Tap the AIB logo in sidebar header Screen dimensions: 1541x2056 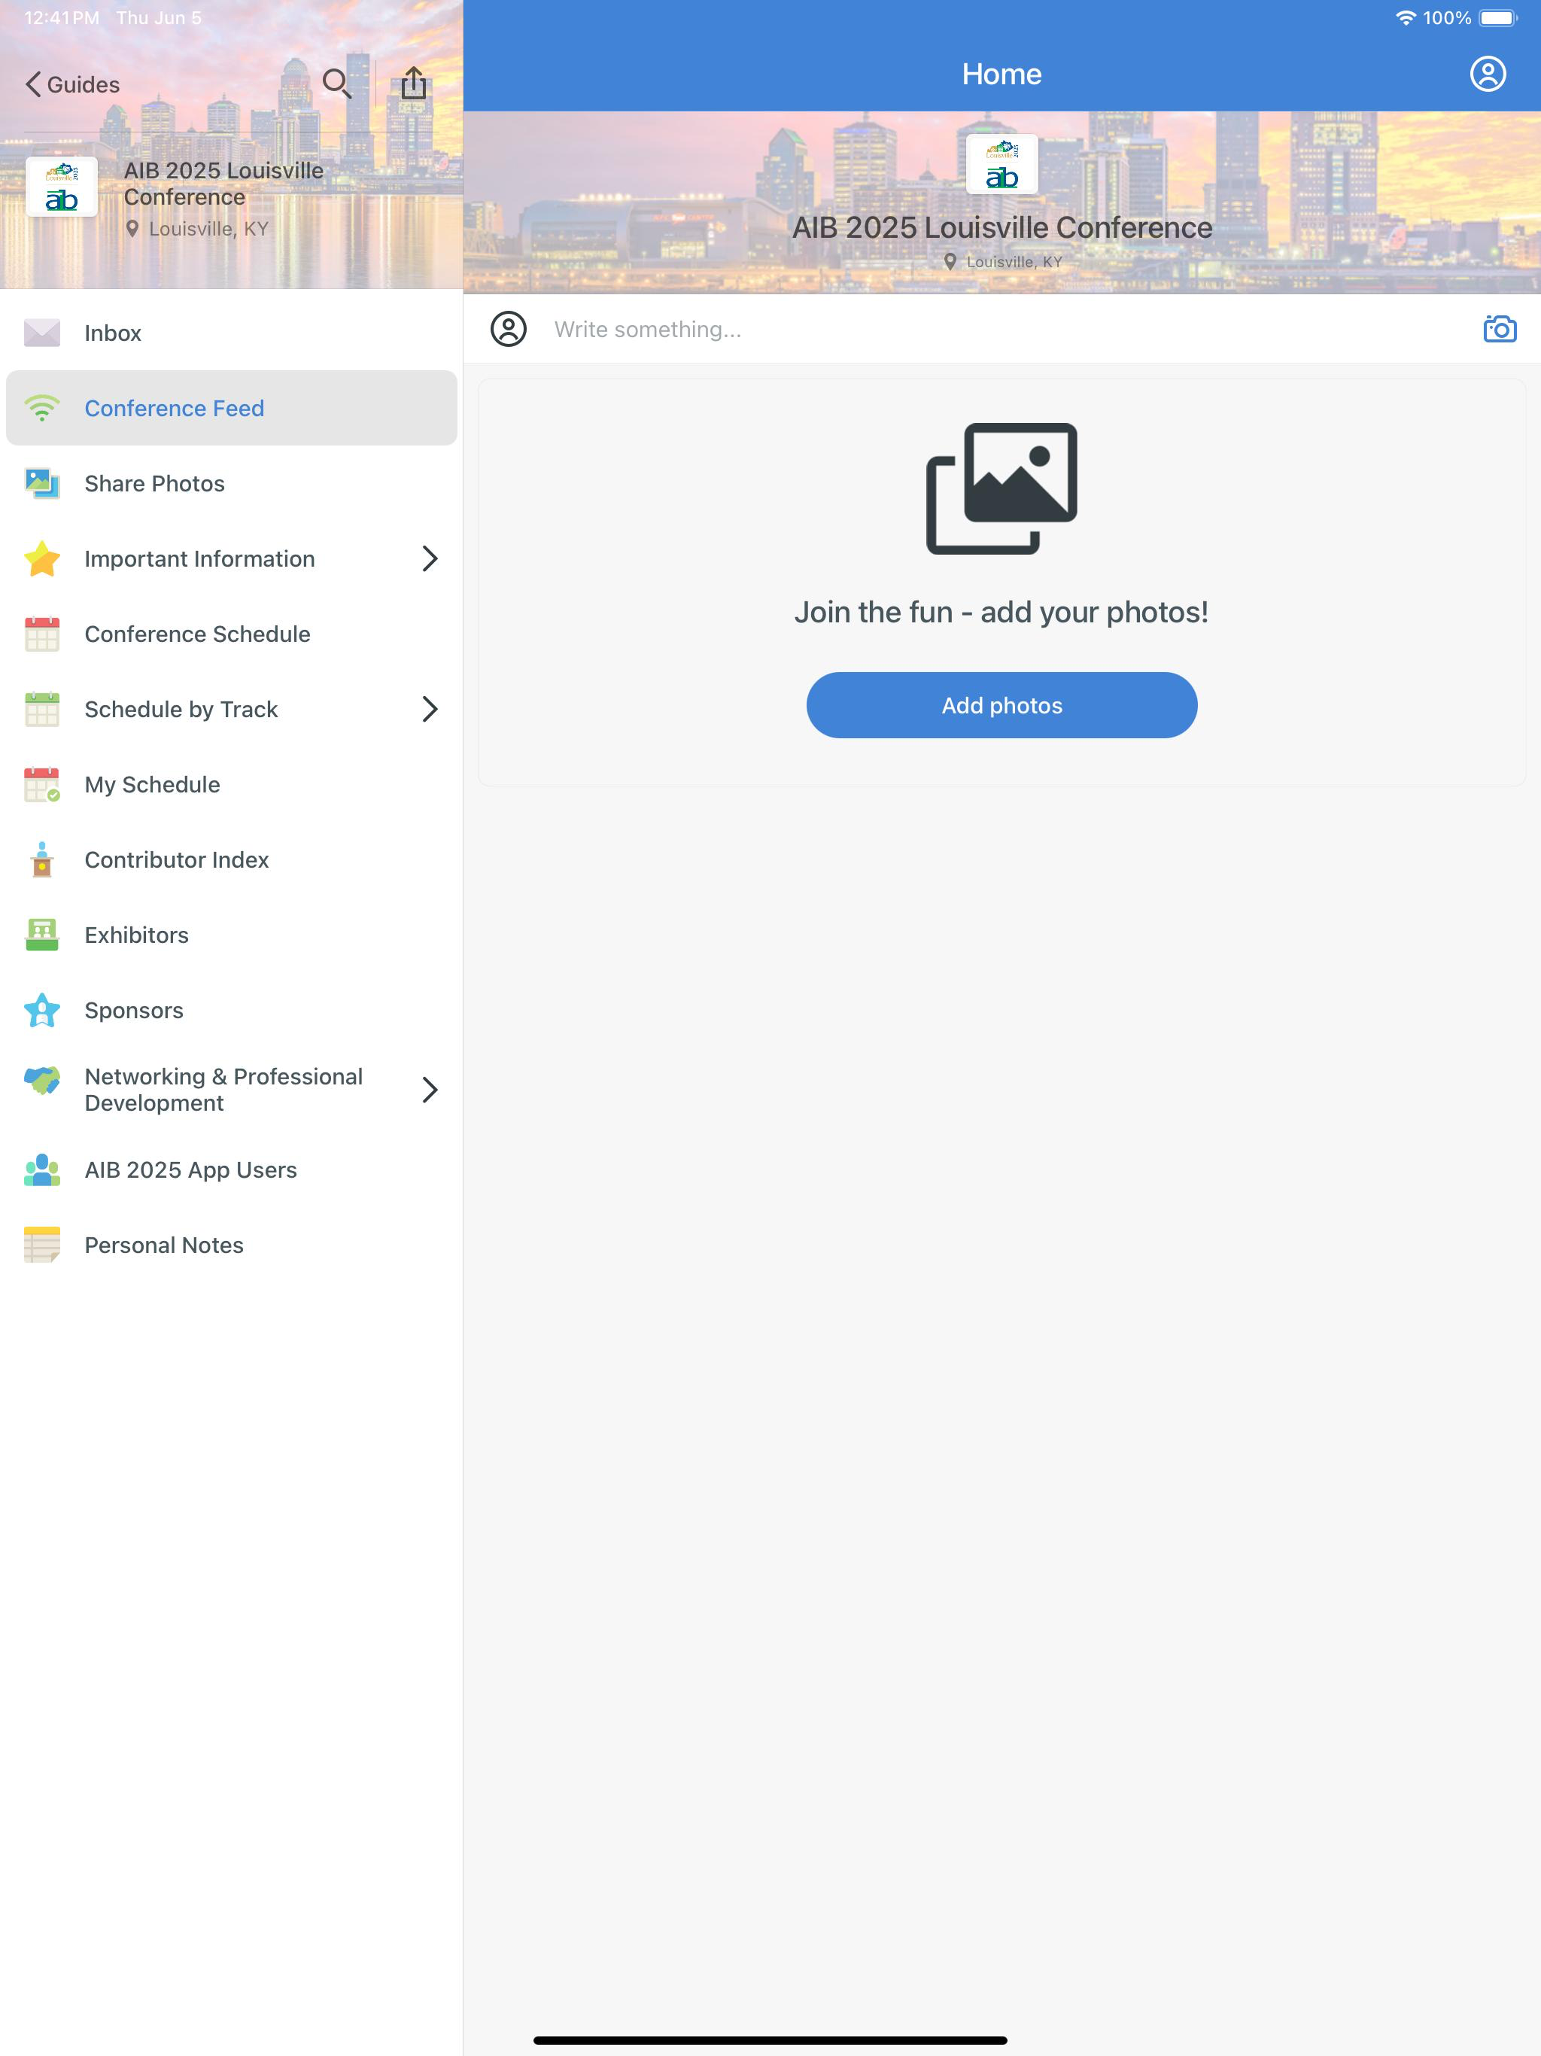[x=62, y=187]
